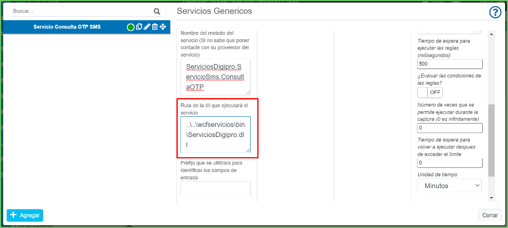Click the Agregar button

click(x=25, y=215)
